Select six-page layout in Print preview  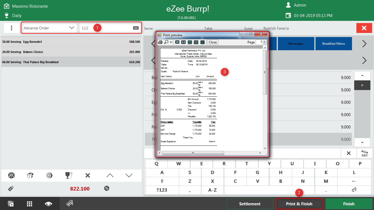(x=202, y=42)
